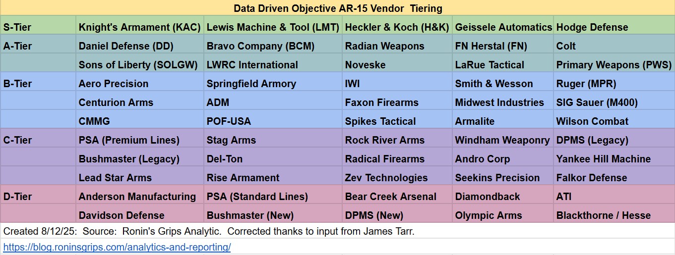Click the Zev Technologies cell

(397, 178)
